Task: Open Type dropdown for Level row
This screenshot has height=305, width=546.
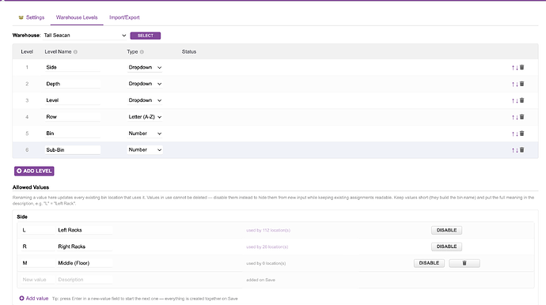Action: [145, 100]
